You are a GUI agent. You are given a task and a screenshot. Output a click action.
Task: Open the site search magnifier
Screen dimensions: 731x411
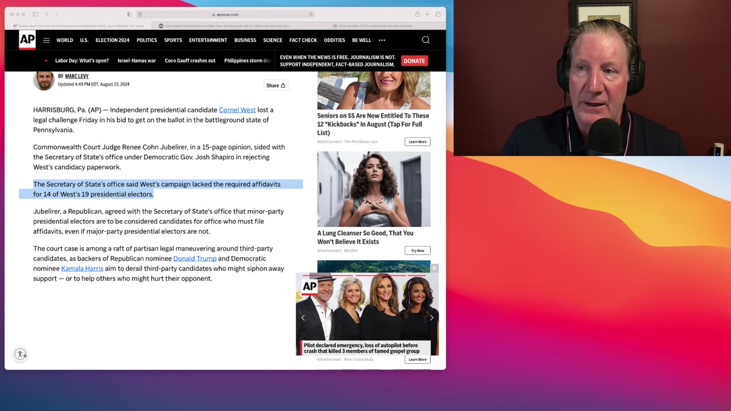click(x=425, y=40)
